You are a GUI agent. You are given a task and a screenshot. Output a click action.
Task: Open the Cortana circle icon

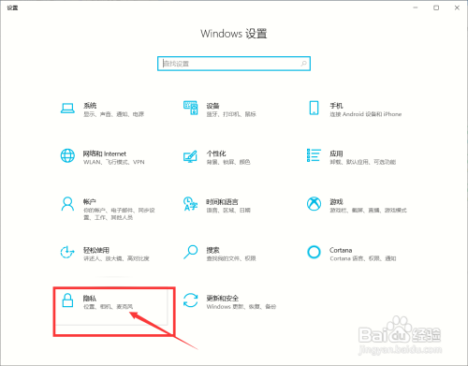click(314, 252)
